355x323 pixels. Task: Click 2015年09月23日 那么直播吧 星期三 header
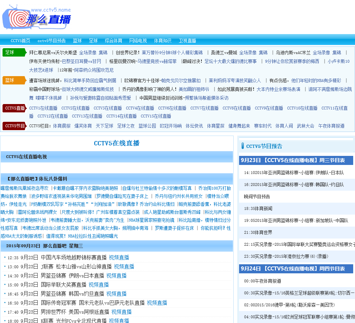117,246
